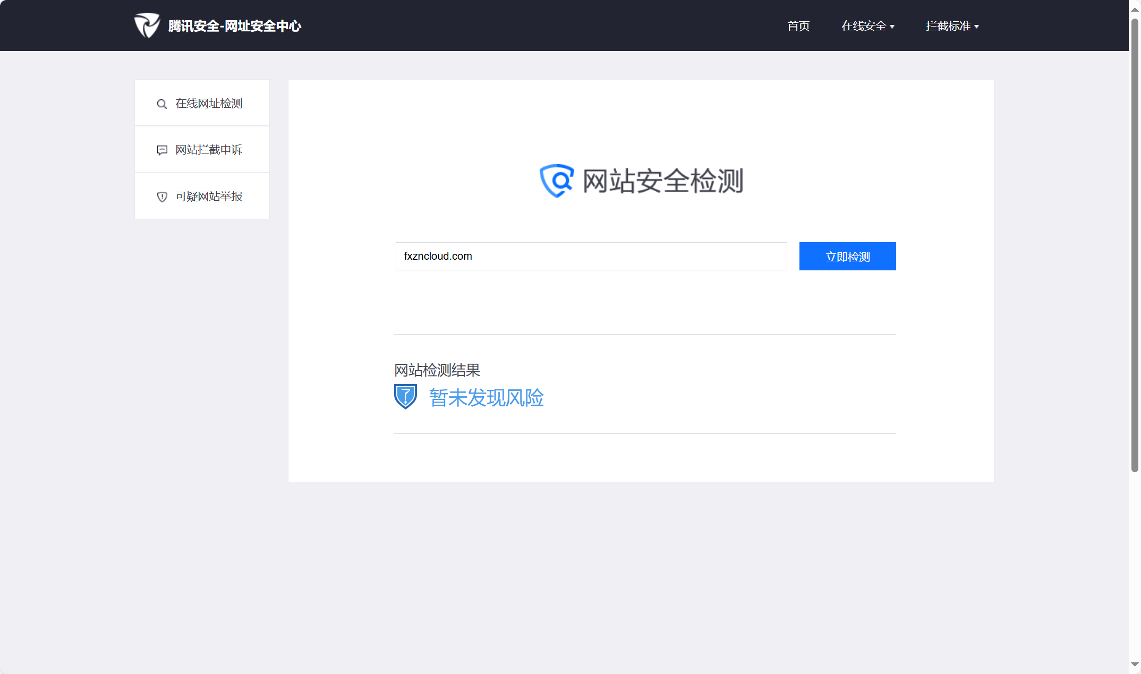
Task: Click the magnifier icon beside 在线网址检测
Action: (x=162, y=104)
